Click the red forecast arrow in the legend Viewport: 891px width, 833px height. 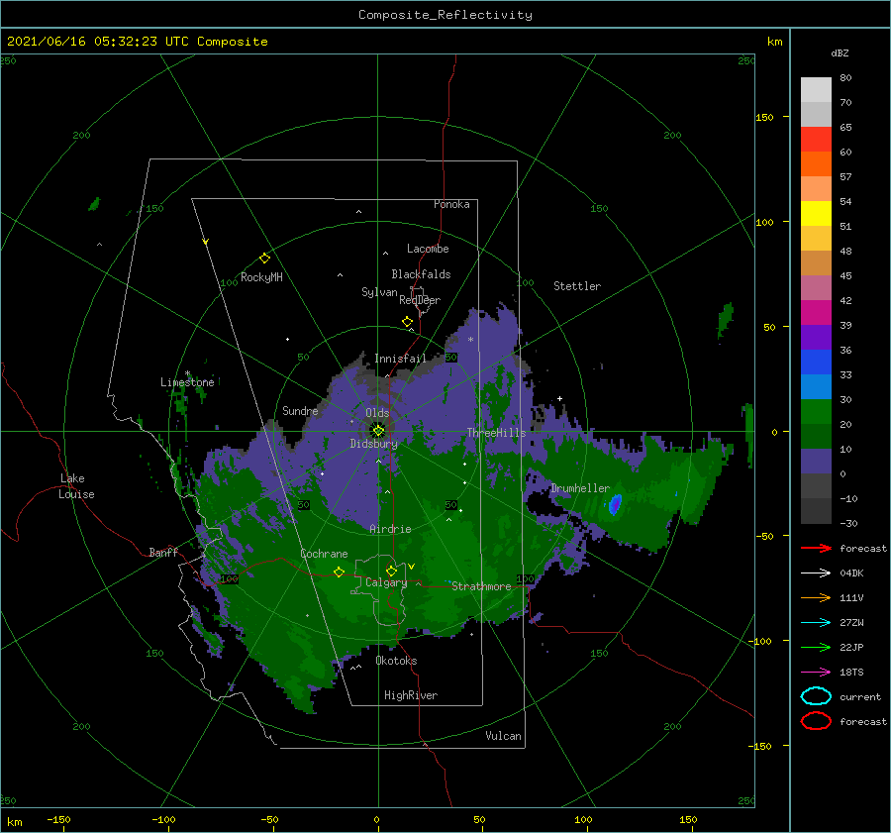tap(816, 548)
